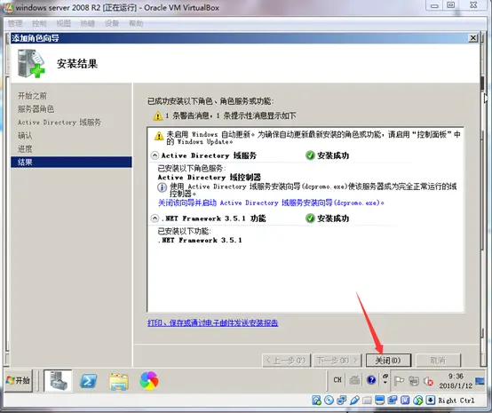Viewport: 492px width, 413px height.
Task: Click the green check next to Active Directory 安装成功
Action: (310, 155)
